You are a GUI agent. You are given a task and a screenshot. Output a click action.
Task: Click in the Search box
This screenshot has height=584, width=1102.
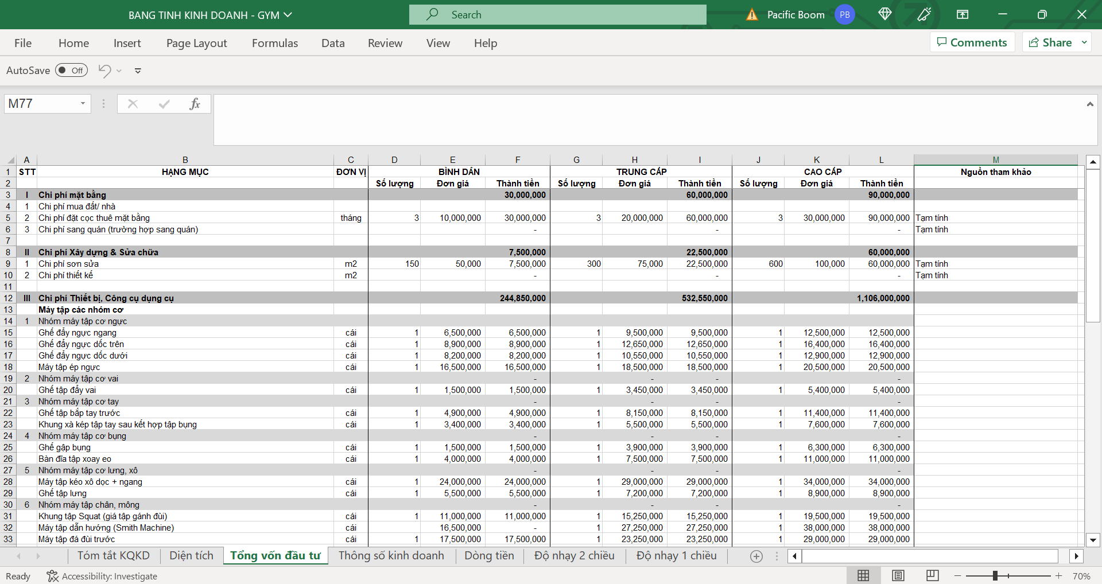(557, 15)
